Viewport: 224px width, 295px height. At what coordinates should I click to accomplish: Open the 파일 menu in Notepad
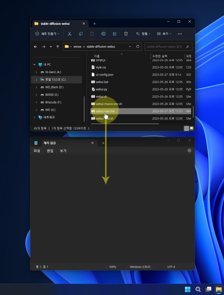(37, 151)
